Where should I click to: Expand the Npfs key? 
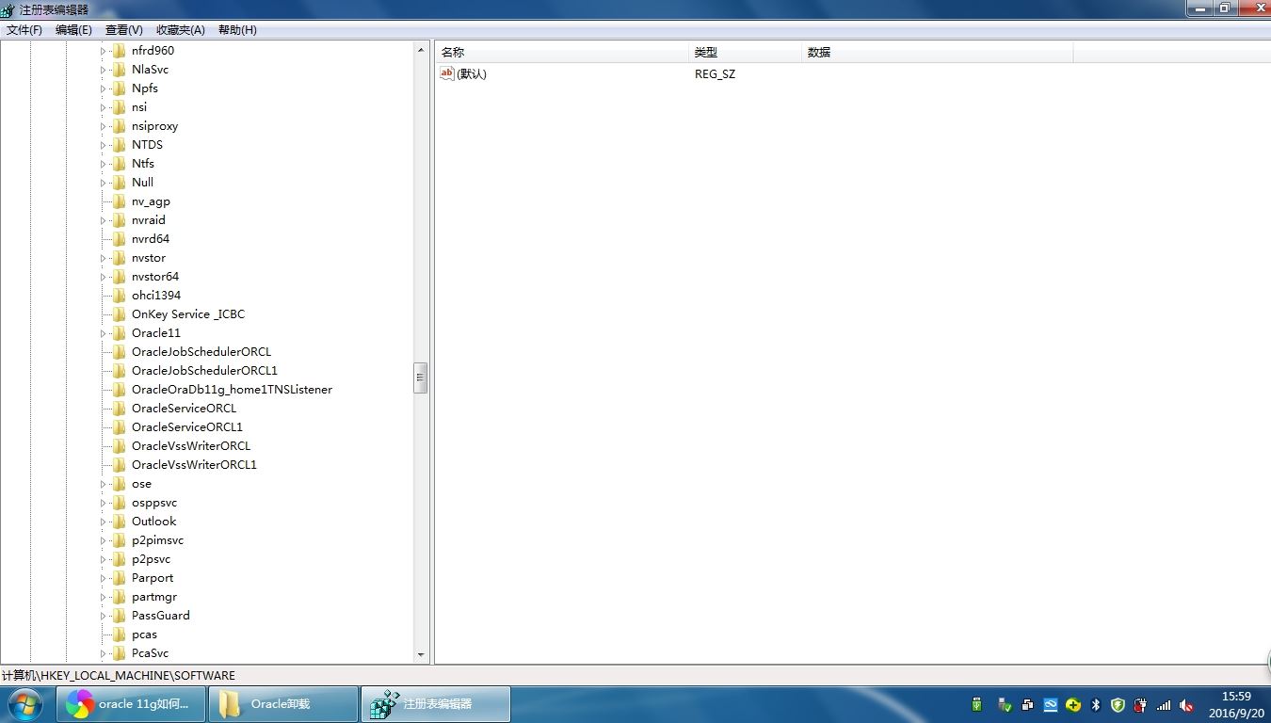(x=104, y=88)
